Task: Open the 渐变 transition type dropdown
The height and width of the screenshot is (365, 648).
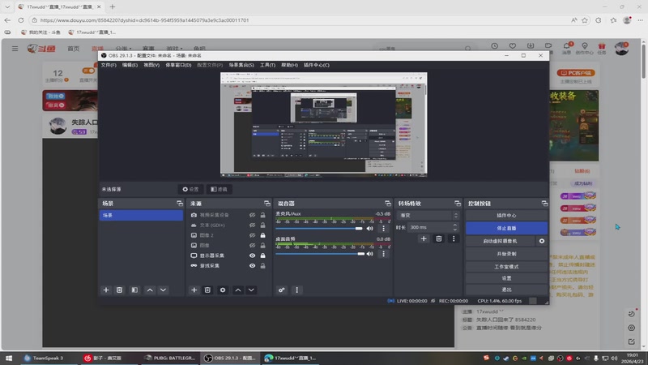Action: [x=428, y=216]
